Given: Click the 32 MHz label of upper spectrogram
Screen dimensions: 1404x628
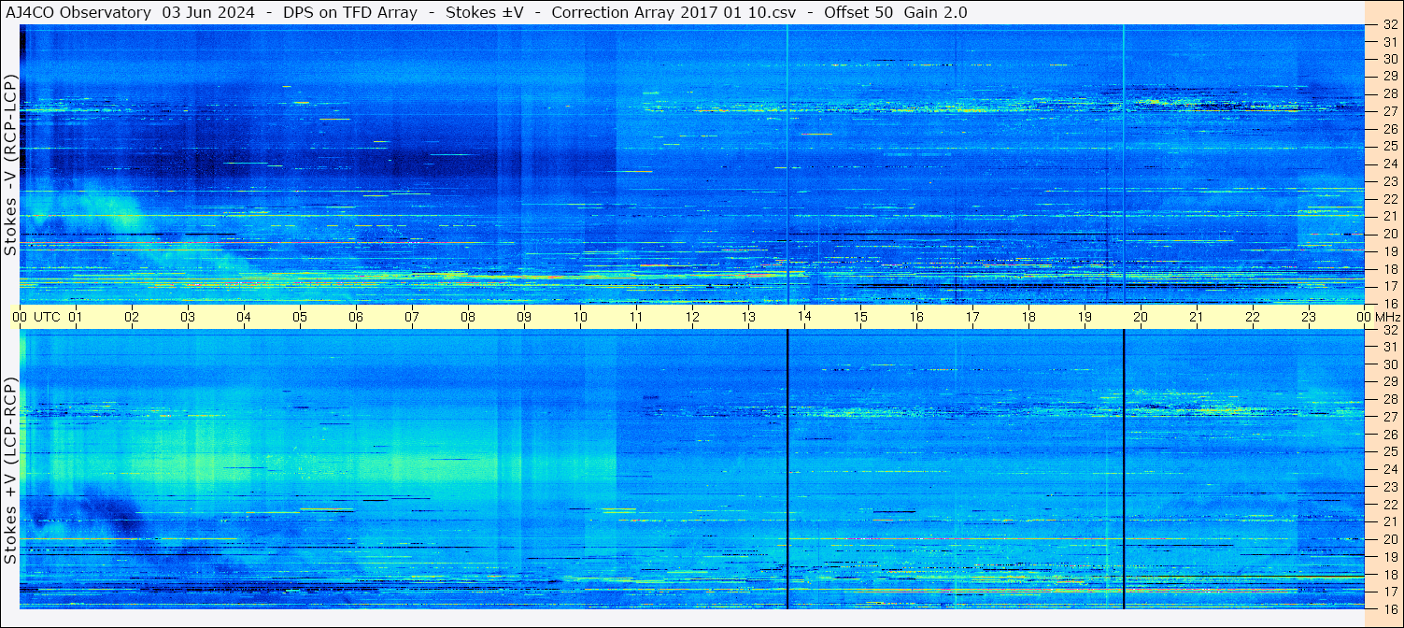Looking at the screenshot, I should [1389, 25].
